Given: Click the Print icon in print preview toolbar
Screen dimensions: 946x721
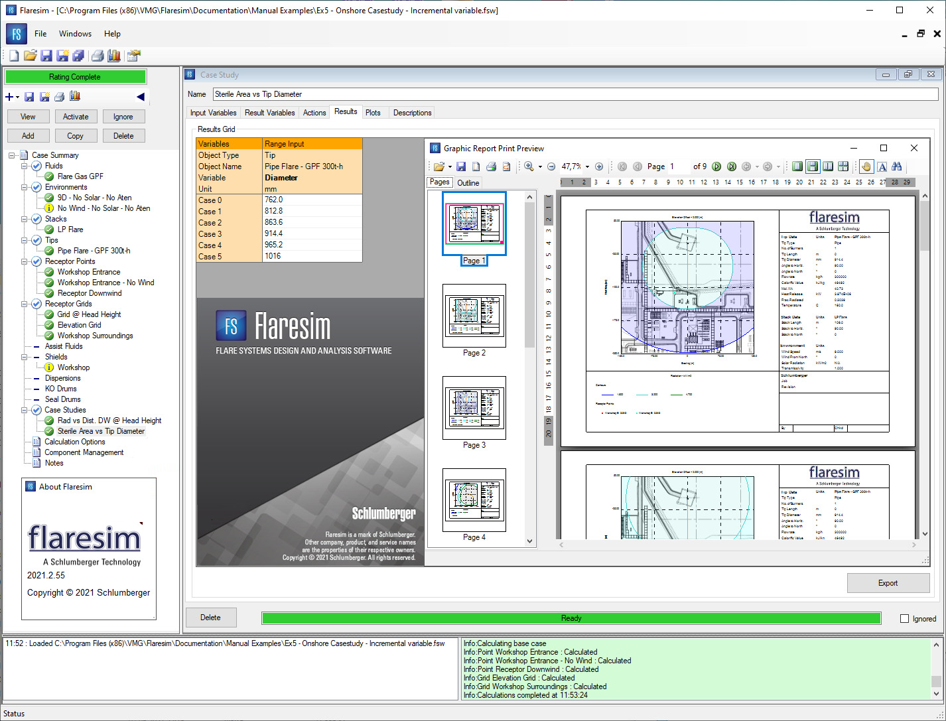Looking at the screenshot, I should 491,166.
